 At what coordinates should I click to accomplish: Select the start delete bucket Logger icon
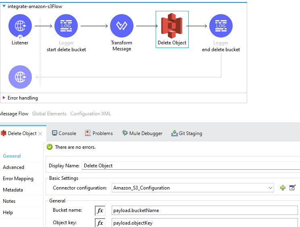coord(66,25)
